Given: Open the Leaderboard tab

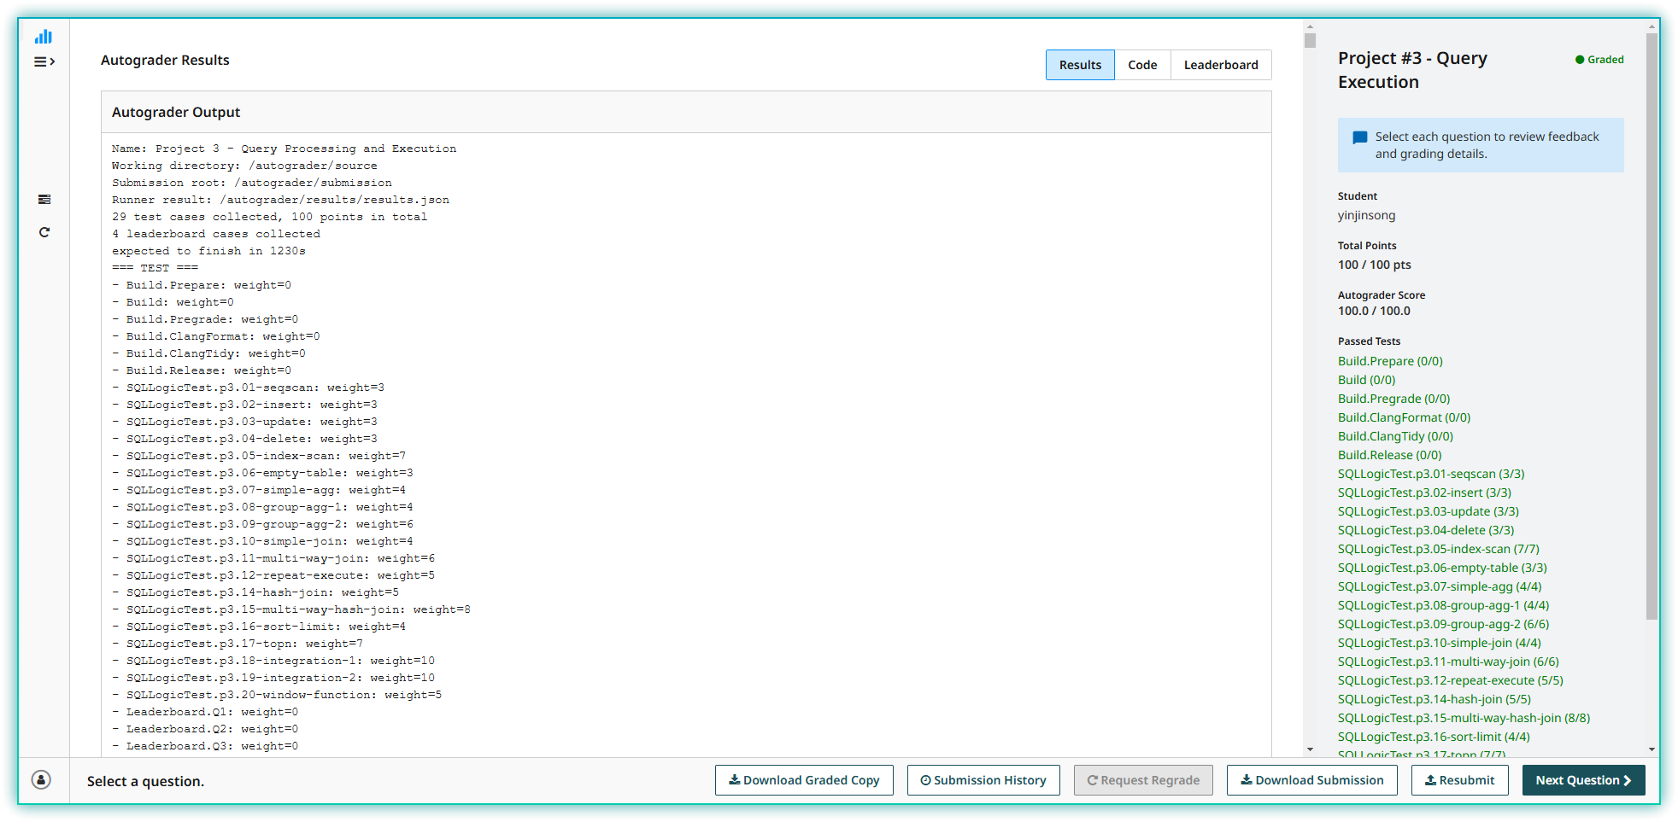Looking at the screenshot, I should pos(1220,65).
